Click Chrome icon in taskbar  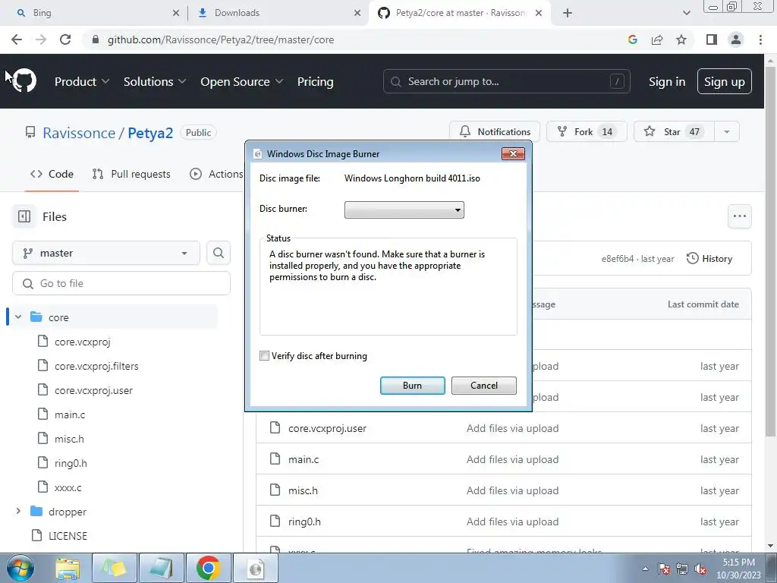tap(209, 569)
